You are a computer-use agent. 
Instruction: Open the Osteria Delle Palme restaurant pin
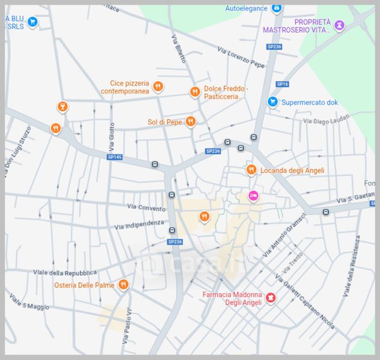123,284
